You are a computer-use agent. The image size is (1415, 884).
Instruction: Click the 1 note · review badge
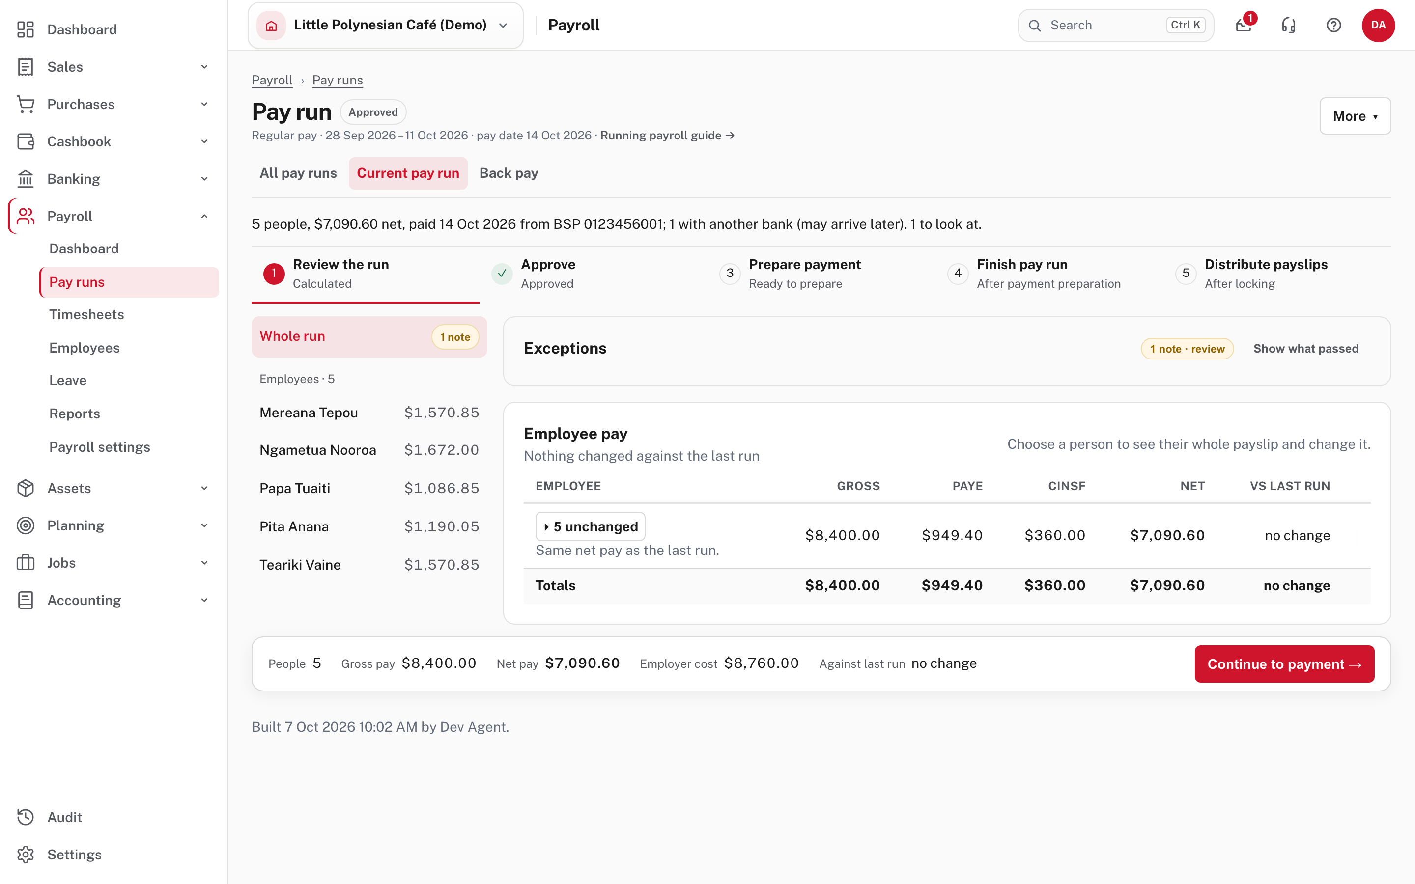pyautogui.click(x=1187, y=349)
